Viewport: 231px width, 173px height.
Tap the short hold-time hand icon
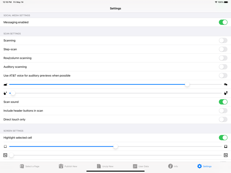(x=5, y=93)
